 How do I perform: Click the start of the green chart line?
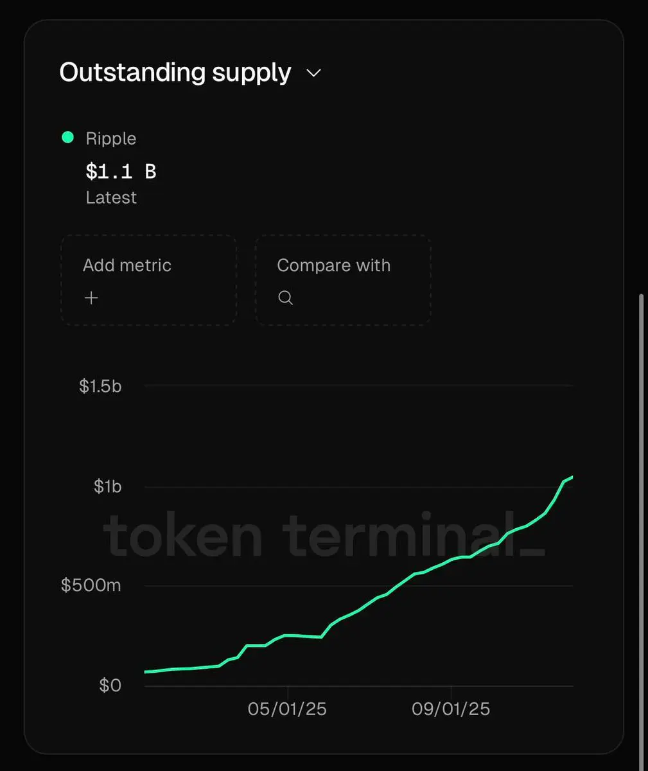147,671
